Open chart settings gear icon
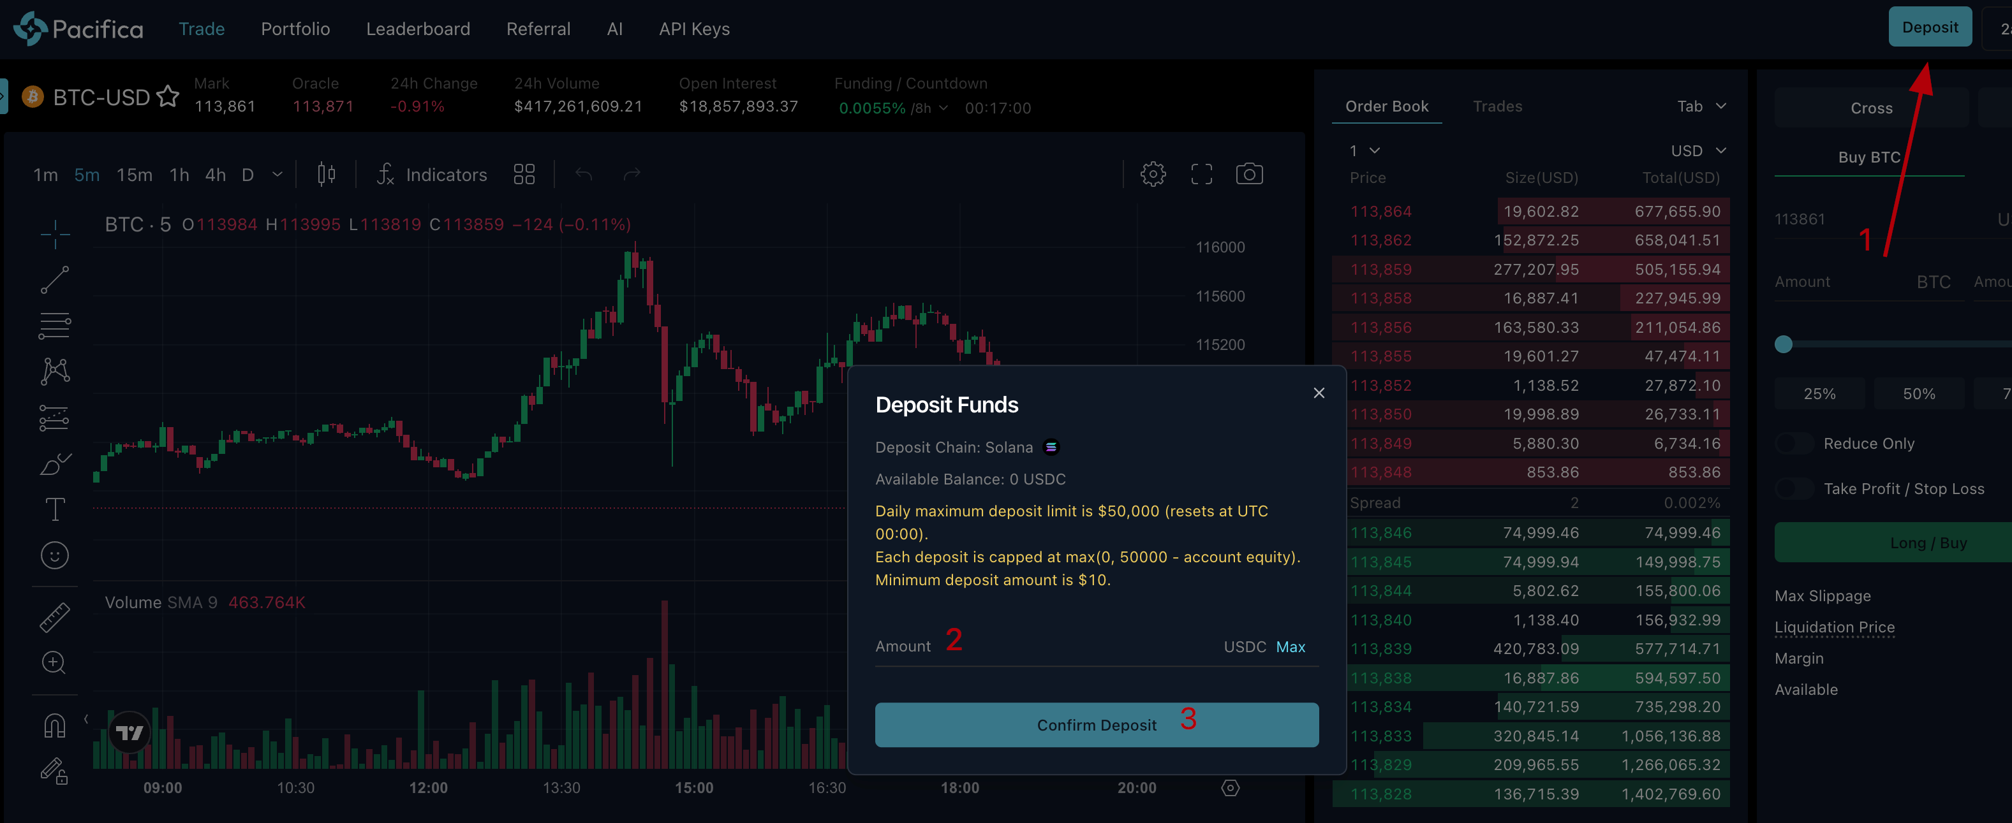2012x823 pixels. 1153,174
